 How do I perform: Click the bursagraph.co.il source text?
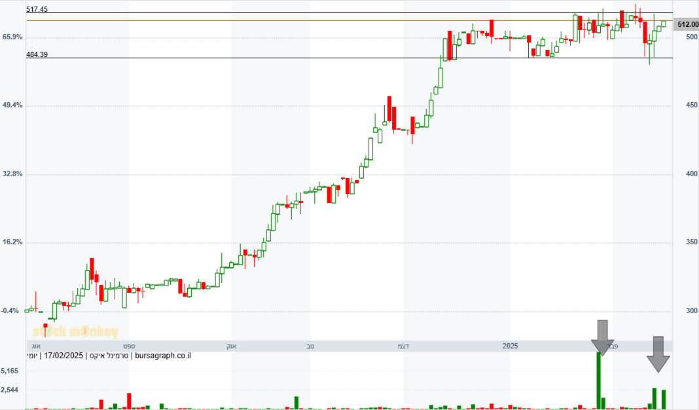point(163,356)
